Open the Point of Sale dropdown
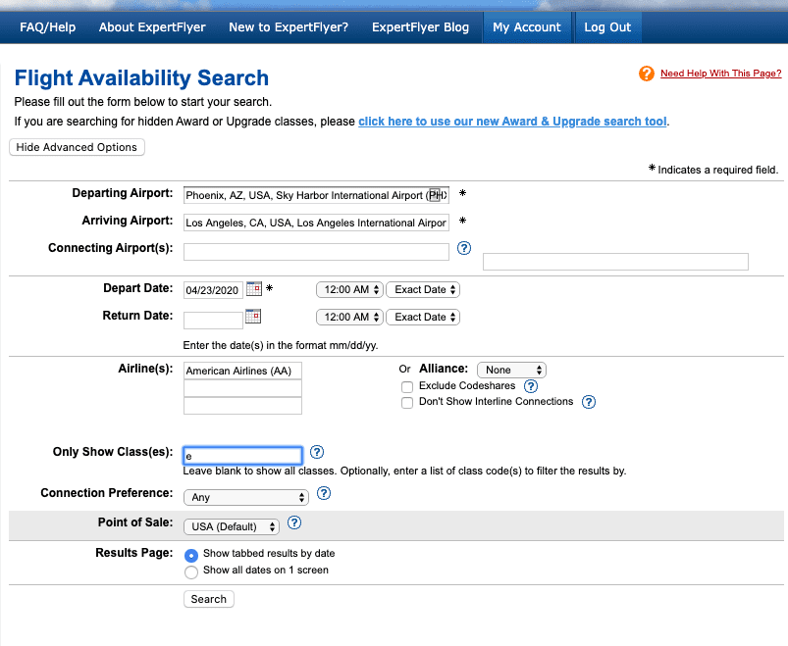 click(x=232, y=526)
